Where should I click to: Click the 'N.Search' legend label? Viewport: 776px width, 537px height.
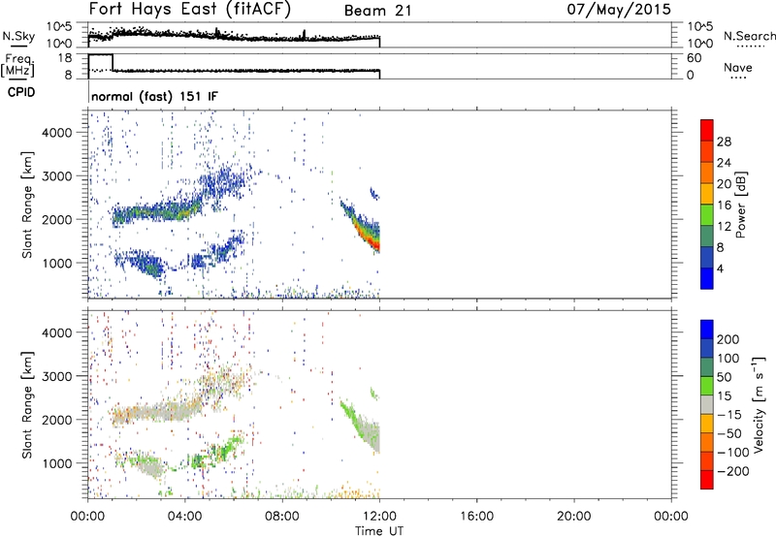tap(749, 36)
